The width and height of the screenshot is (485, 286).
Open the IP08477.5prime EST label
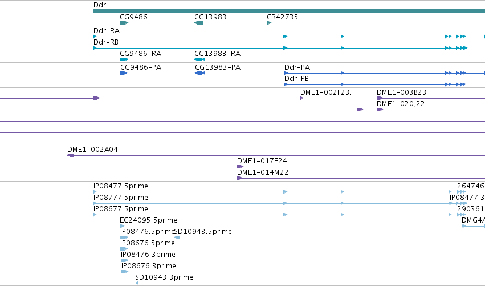click(121, 186)
